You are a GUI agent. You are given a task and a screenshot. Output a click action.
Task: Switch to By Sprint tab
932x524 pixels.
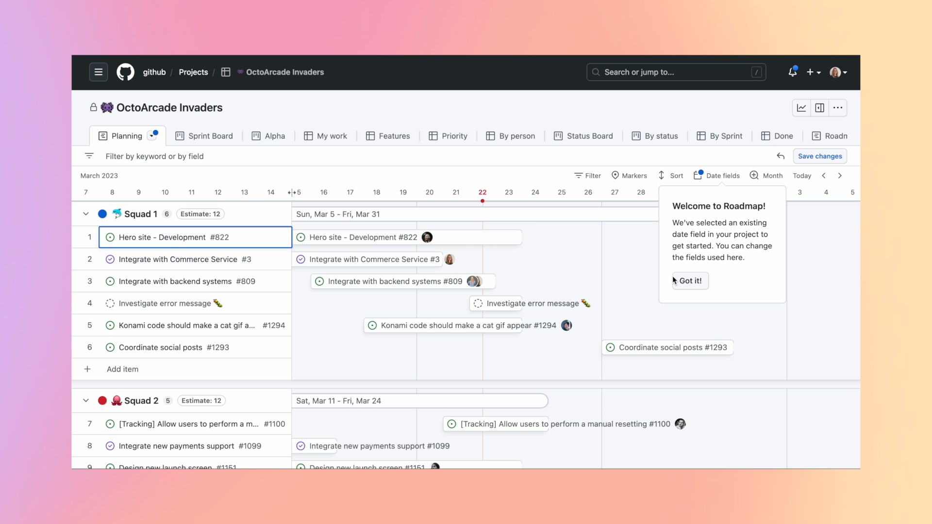pyautogui.click(x=719, y=136)
